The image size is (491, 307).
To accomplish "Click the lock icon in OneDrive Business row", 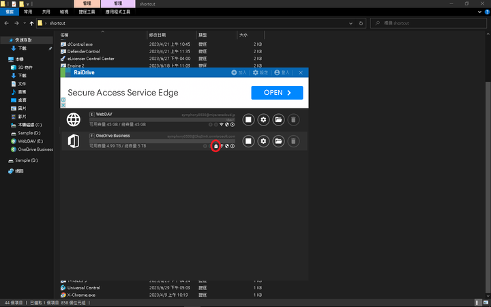I will (215, 146).
